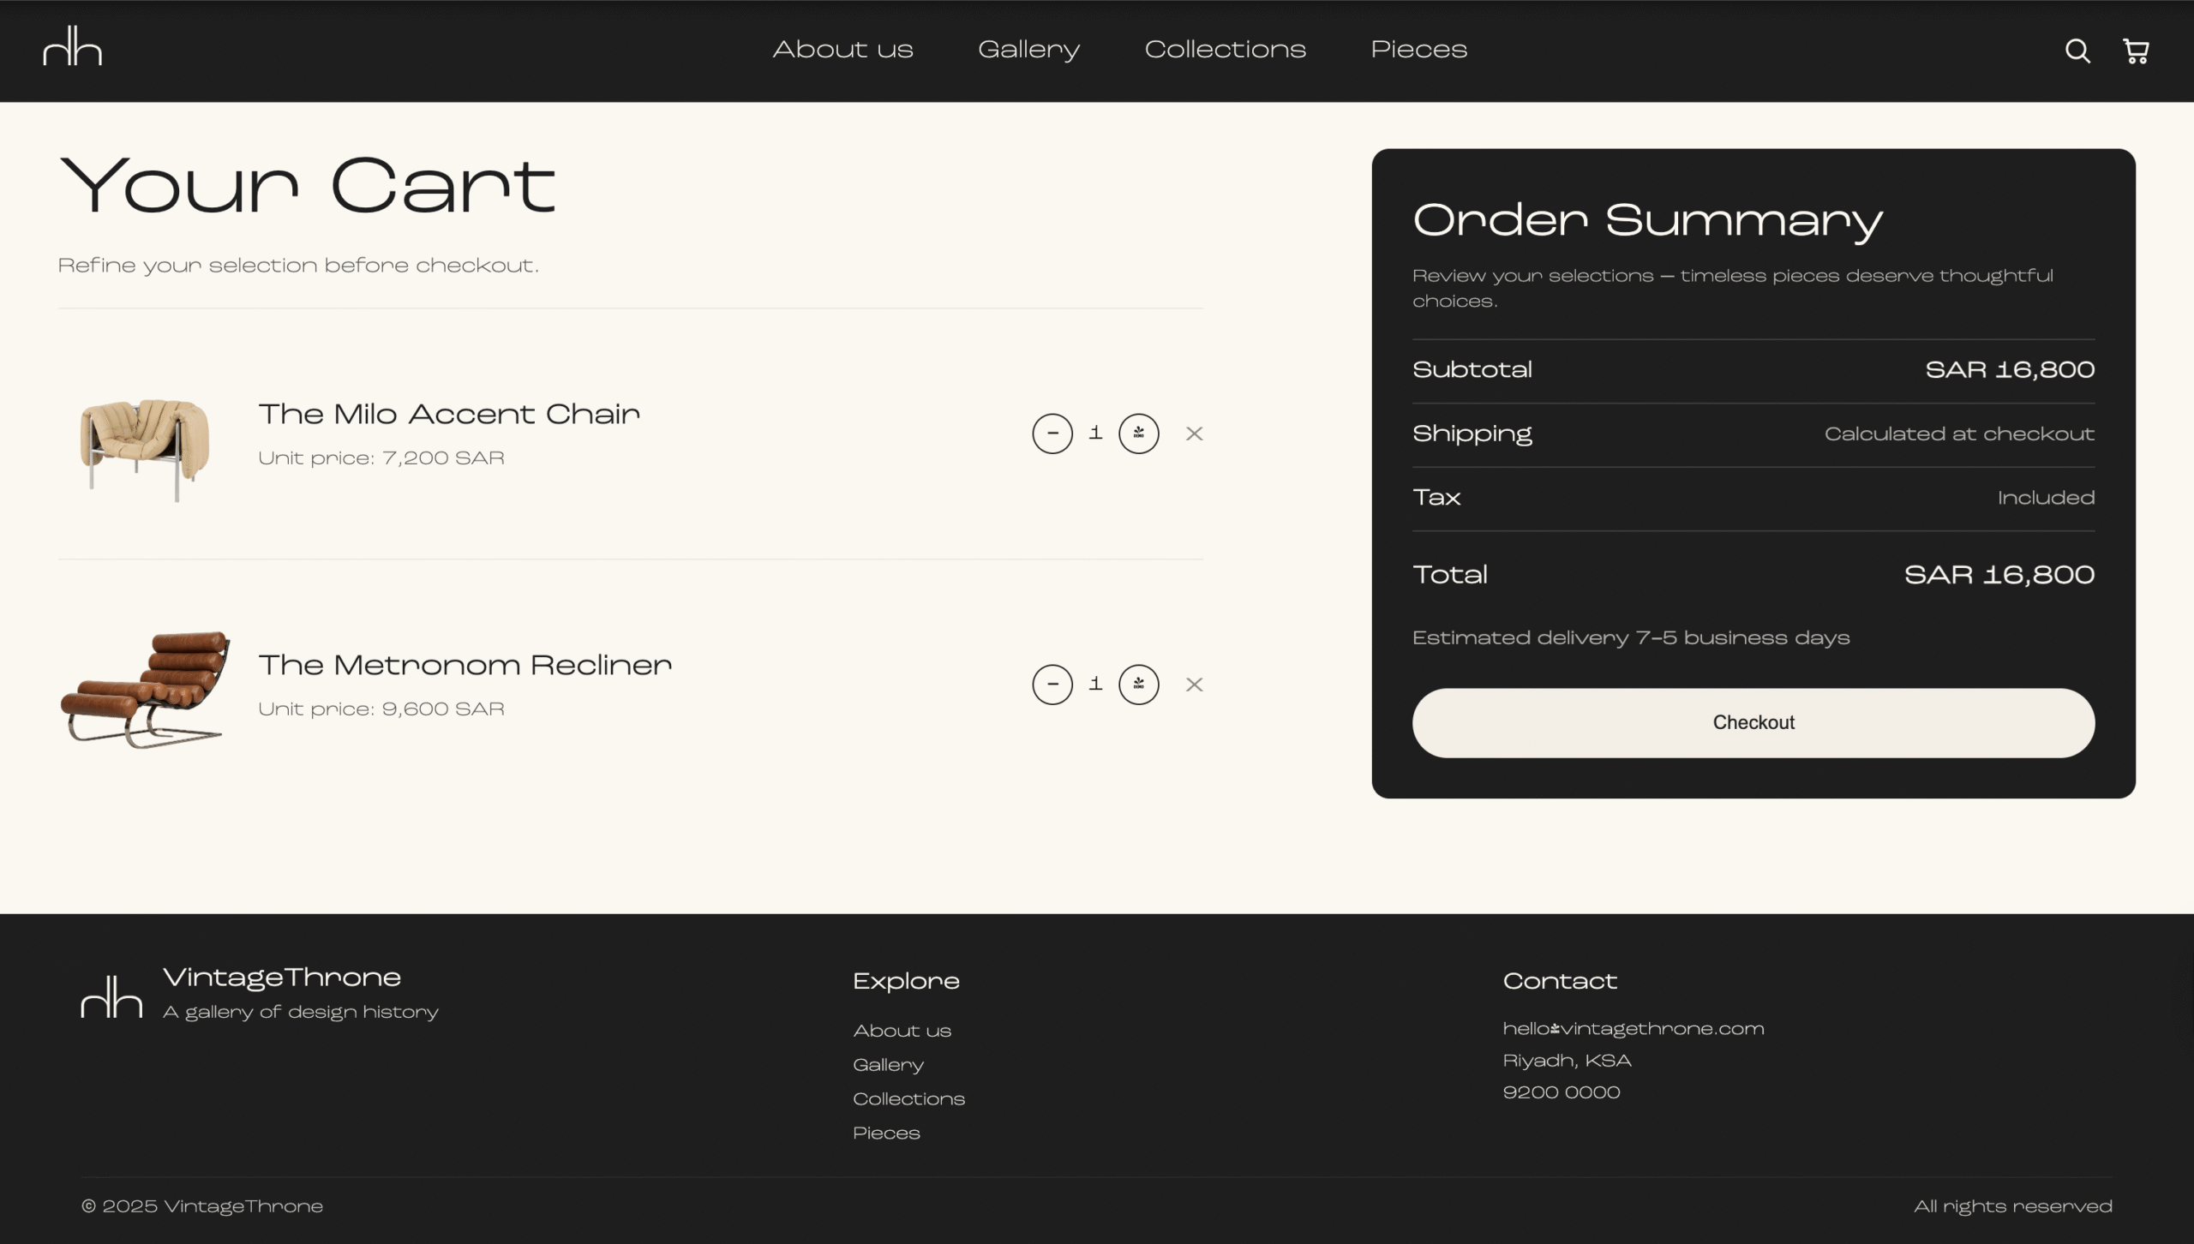The height and width of the screenshot is (1244, 2194).
Task: Click footer Collections link
Action: click(908, 1099)
